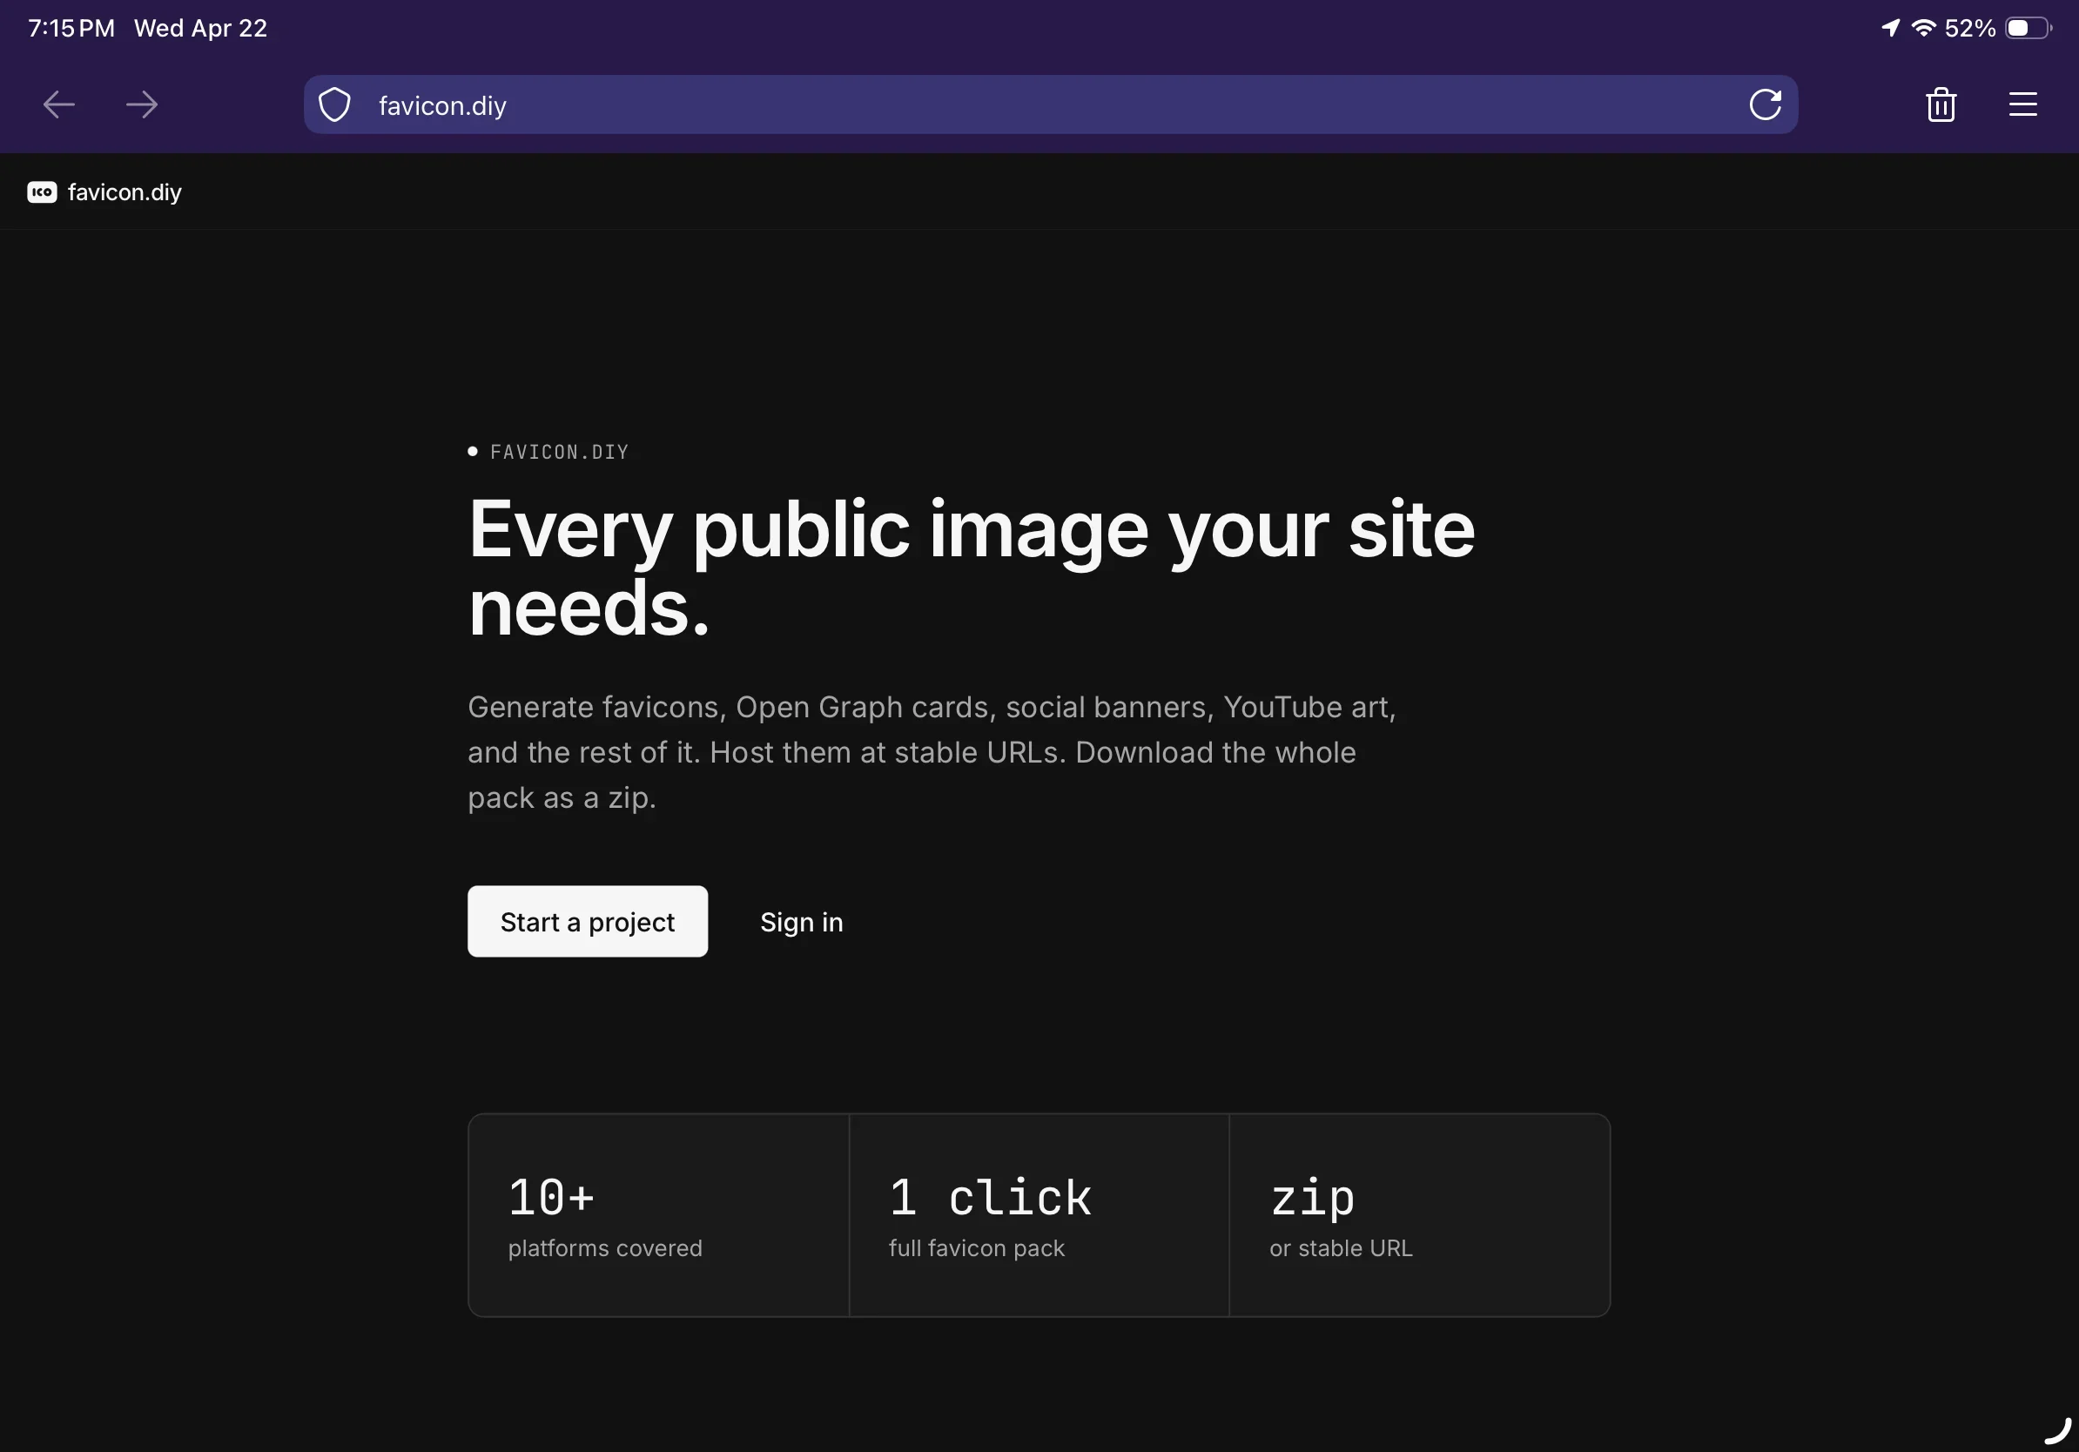Open the favicon.diy header home link
The image size is (2079, 1452).
[124, 192]
